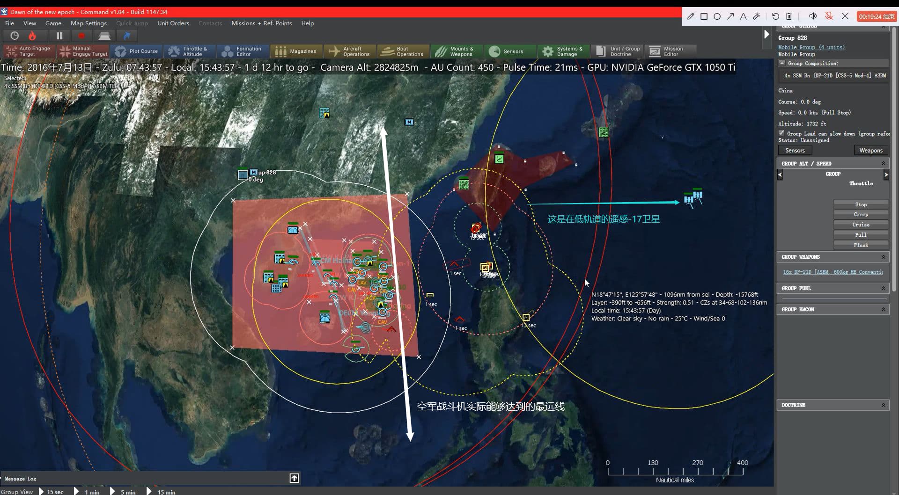The width and height of the screenshot is (899, 495).
Task: Set throttle to Full
Action: tap(861, 235)
